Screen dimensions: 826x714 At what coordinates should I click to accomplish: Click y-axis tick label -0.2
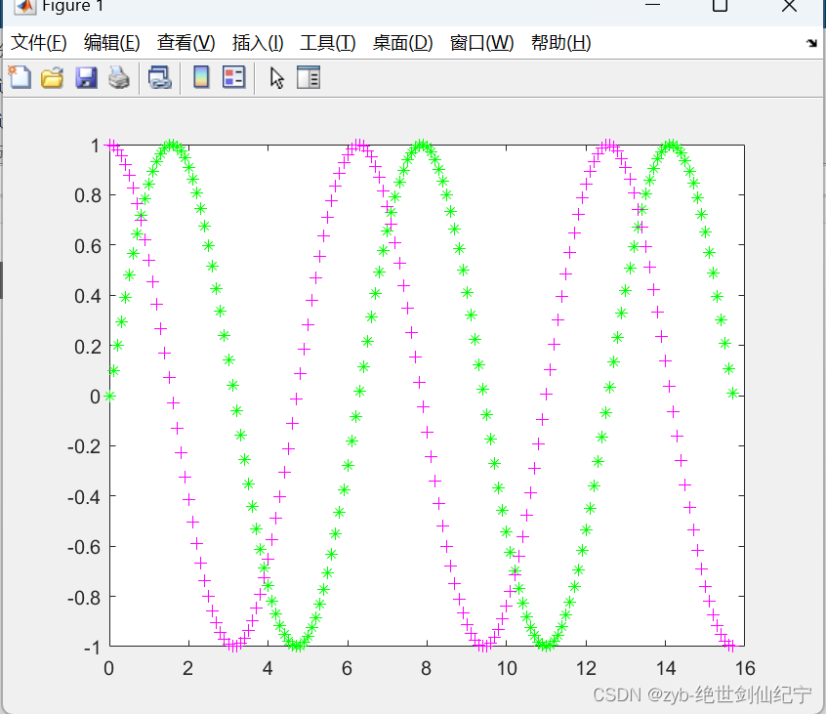(84, 446)
